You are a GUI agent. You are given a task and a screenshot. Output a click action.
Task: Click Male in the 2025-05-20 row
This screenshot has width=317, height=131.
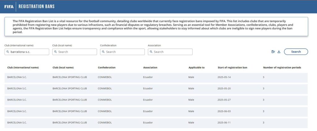point(191,89)
